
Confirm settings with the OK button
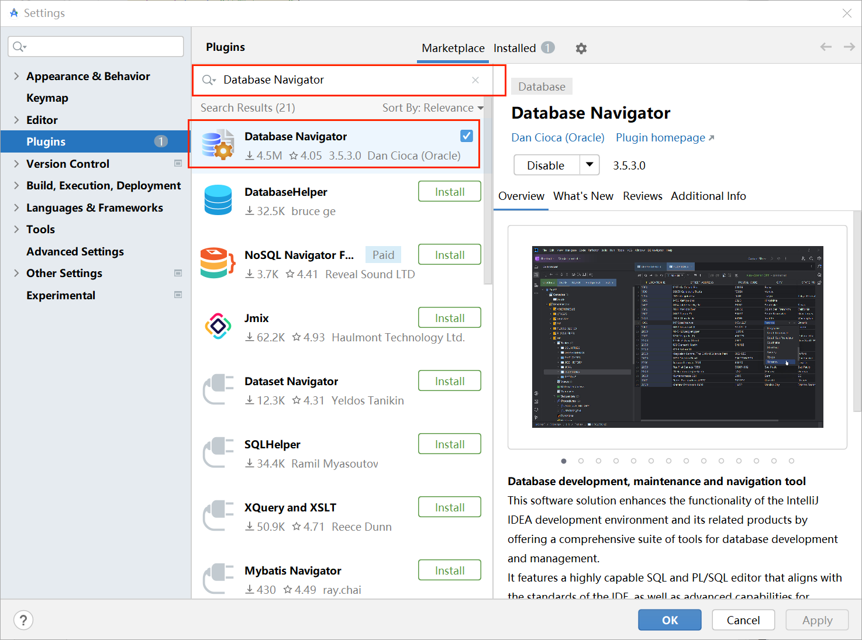click(670, 620)
